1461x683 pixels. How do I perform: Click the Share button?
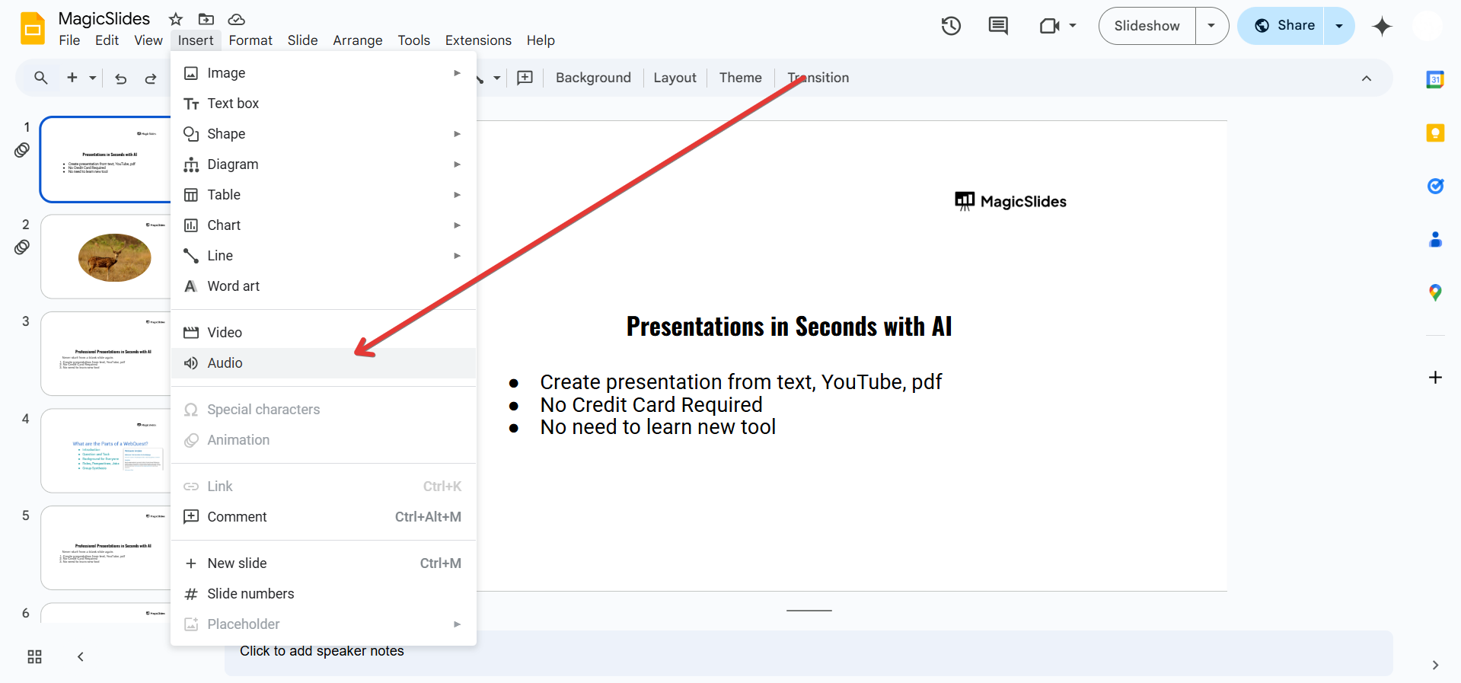1281,26
